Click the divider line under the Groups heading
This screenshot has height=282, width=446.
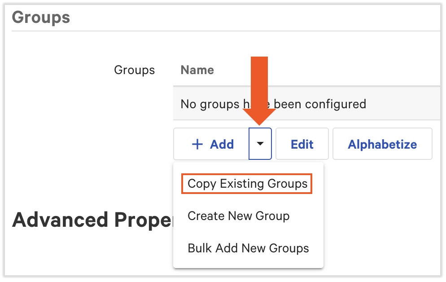[224, 31]
